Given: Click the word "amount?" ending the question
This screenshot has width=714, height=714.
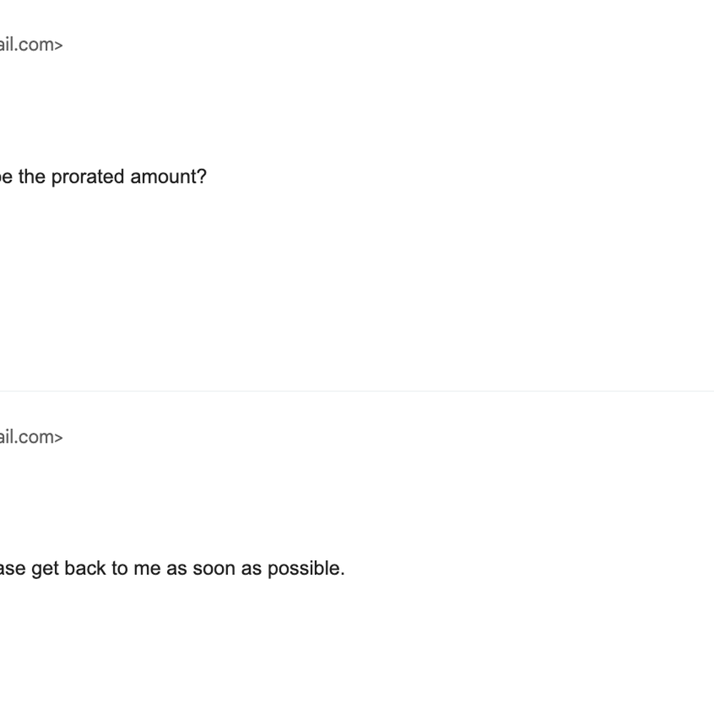Looking at the screenshot, I should tap(169, 176).
